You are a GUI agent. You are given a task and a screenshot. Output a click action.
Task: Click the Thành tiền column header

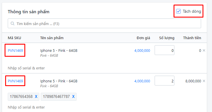[x=192, y=38]
